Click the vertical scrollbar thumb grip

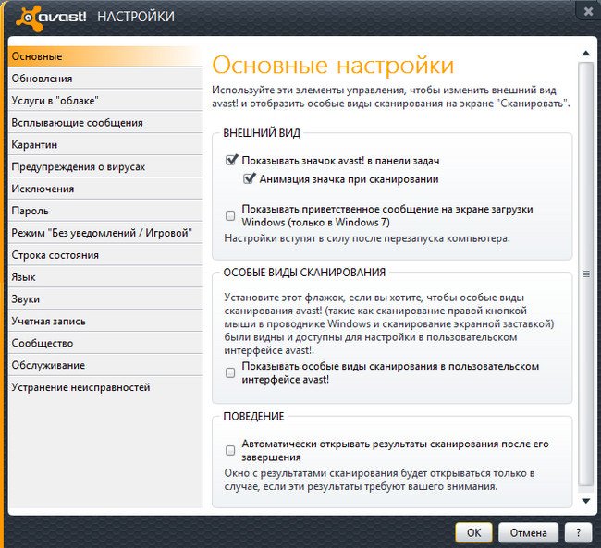pyautogui.click(x=585, y=274)
